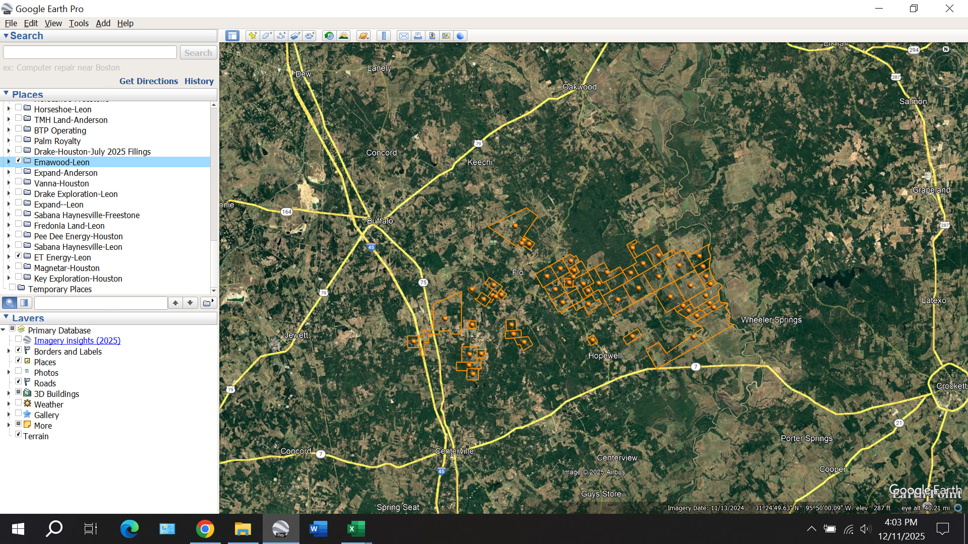Disable the Terrain layer checkbox

click(19, 435)
